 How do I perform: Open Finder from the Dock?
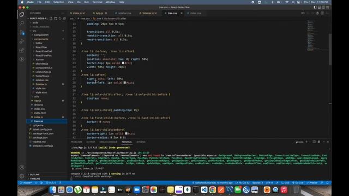(53, 190)
